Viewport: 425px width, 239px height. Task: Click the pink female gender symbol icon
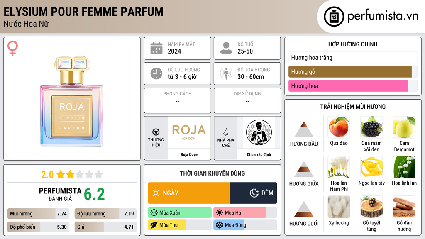point(12,48)
